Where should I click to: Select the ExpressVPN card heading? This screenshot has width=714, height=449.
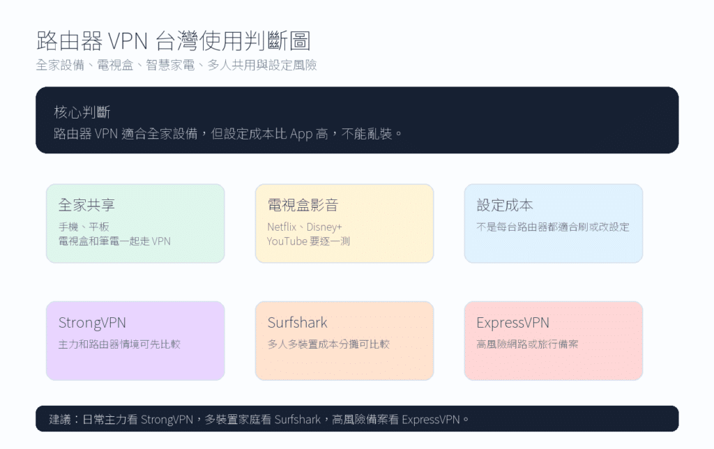pos(512,323)
